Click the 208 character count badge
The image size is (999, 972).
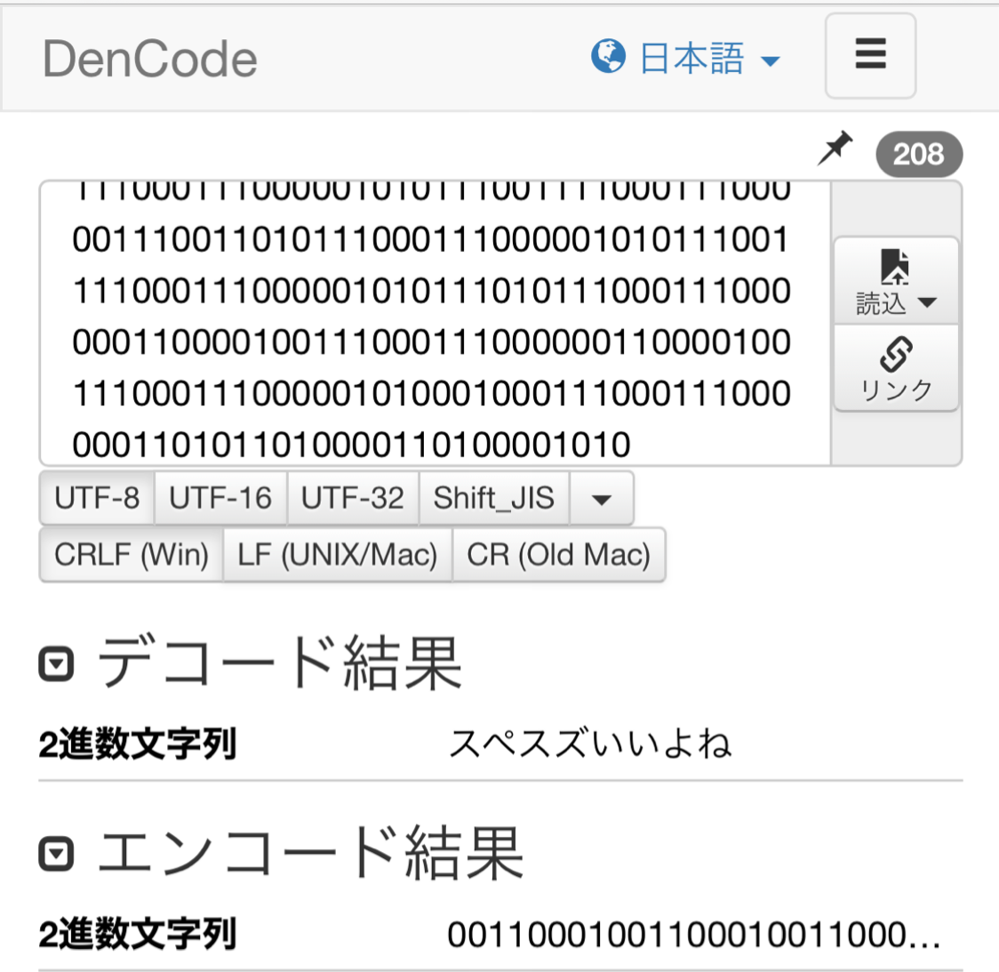point(918,154)
